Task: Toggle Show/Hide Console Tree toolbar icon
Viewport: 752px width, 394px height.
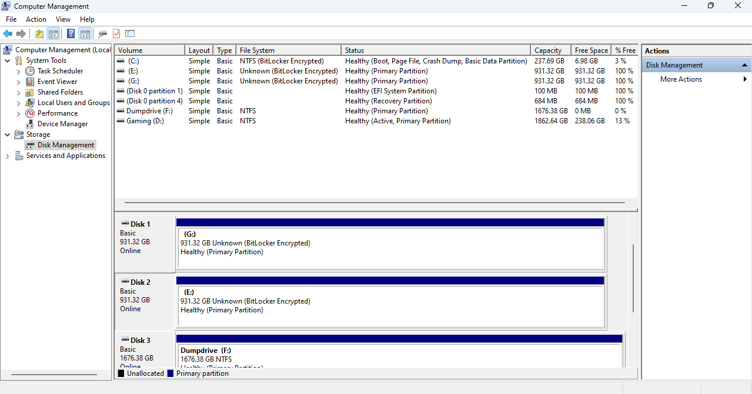Action: pyautogui.click(x=53, y=34)
